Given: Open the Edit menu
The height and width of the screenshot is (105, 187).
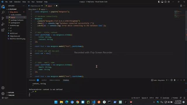Looking at the screenshot, I should point(11,2).
